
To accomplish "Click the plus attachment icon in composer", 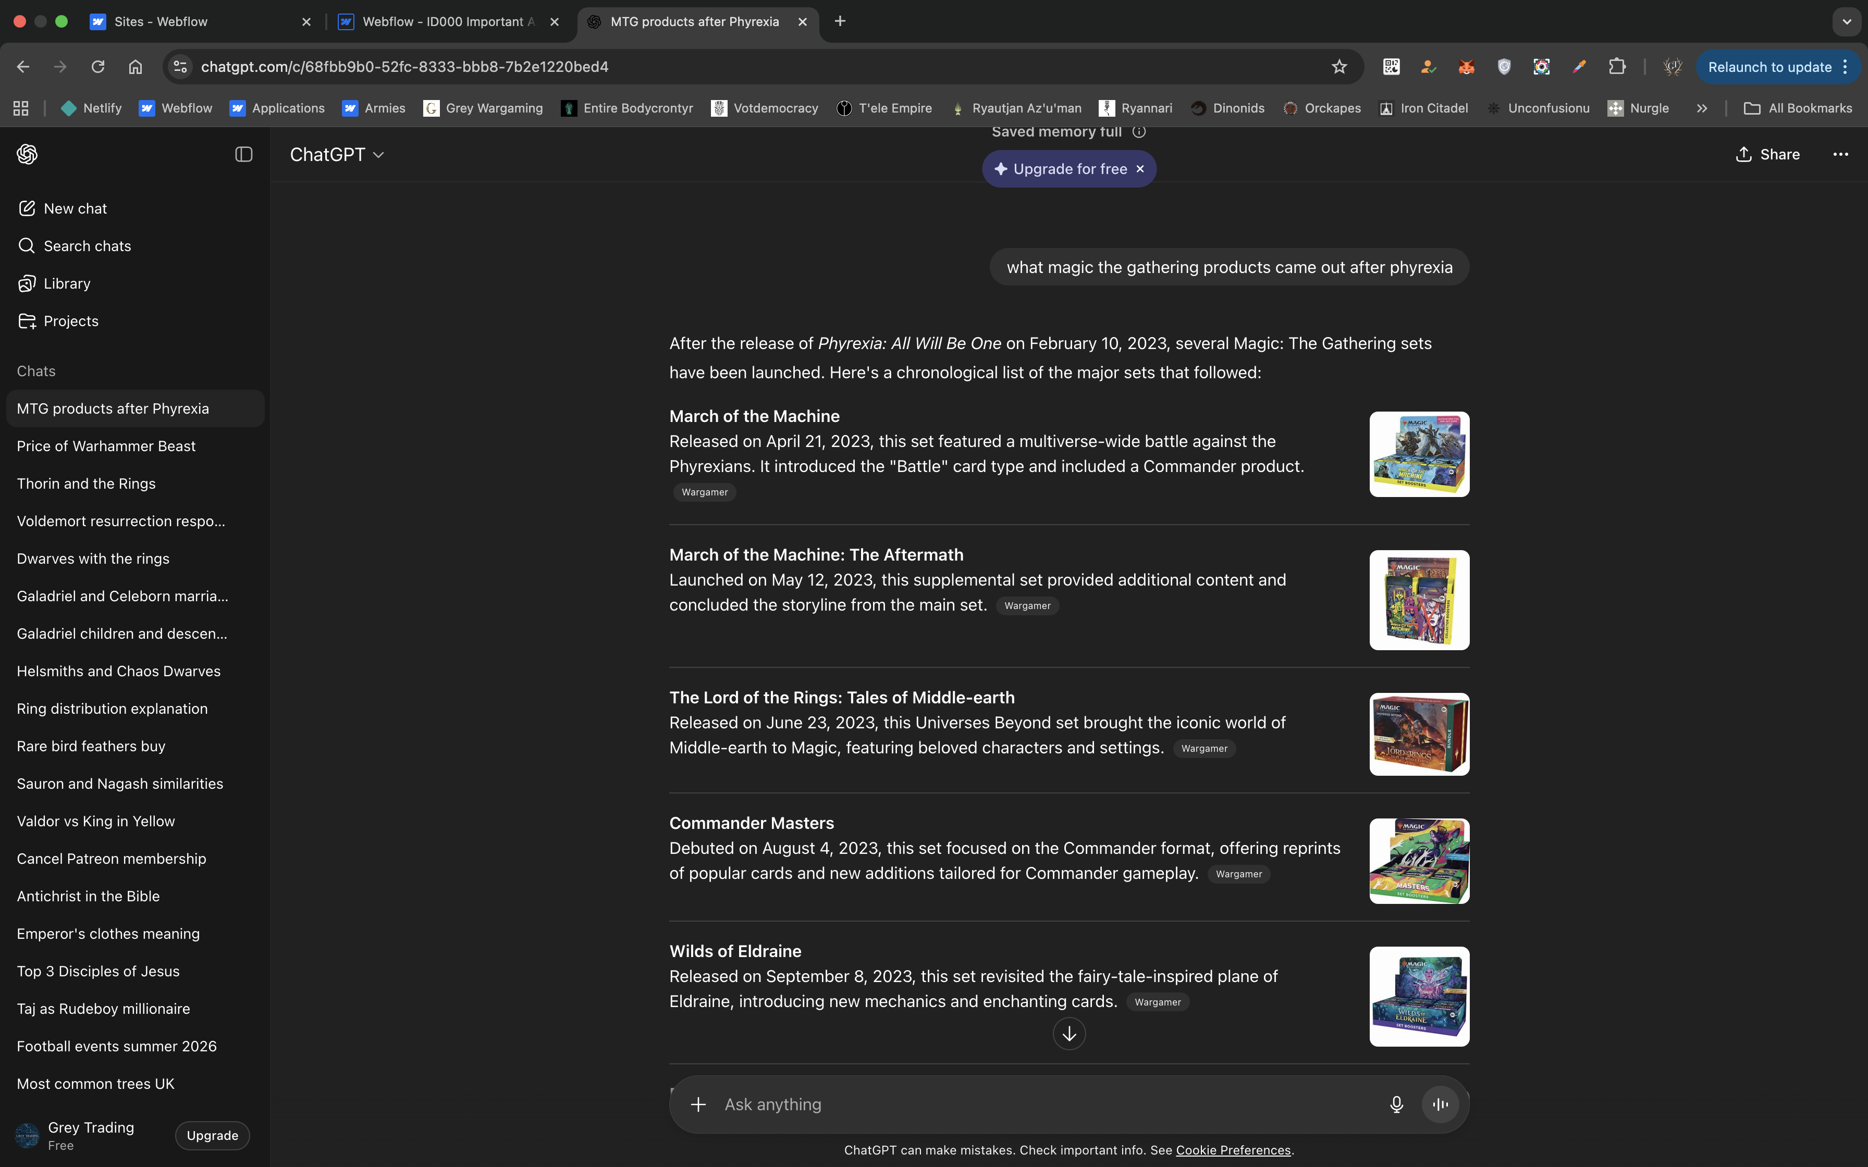I will (x=698, y=1104).
